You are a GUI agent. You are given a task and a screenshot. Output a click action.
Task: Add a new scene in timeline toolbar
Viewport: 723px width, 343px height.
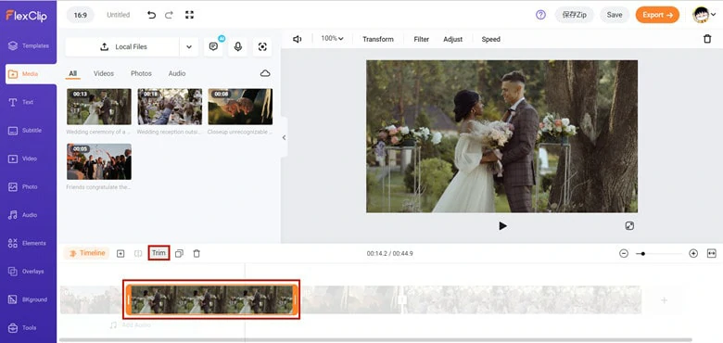[120, 254]
